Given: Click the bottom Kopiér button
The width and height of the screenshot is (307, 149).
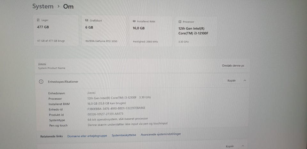Looking at the screenshot, I should (230, 146).
